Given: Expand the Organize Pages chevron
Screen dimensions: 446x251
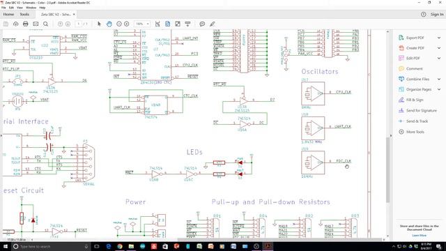Looking at the screenshot, I should [x=439, y=89].
